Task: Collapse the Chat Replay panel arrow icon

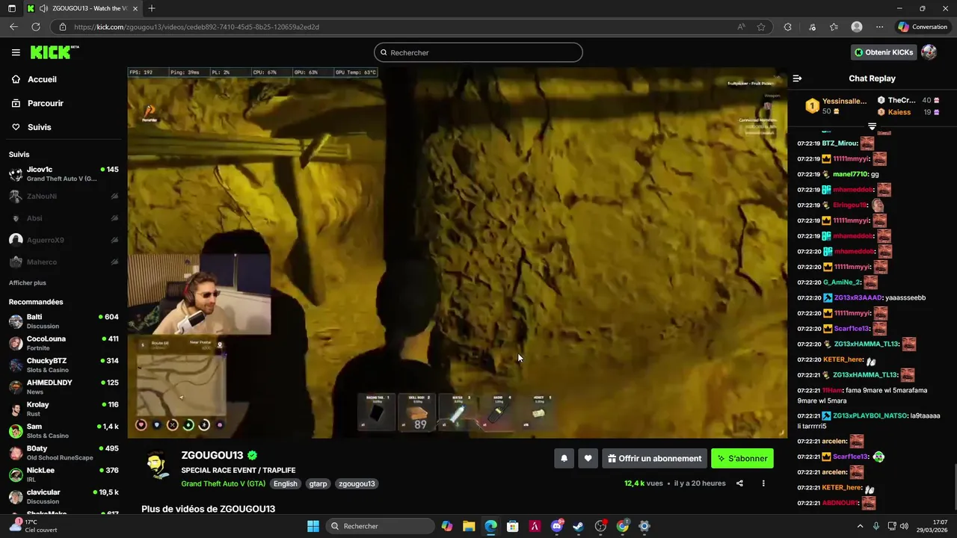Action: pos(797,78)
